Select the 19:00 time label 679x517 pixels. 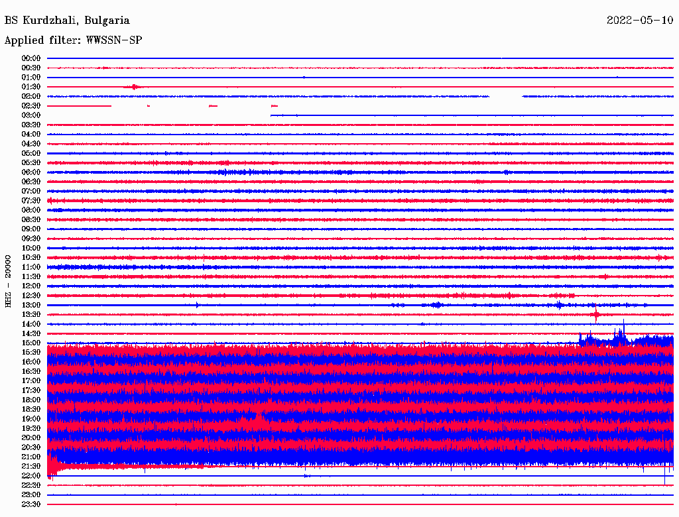tap(31, 419)
